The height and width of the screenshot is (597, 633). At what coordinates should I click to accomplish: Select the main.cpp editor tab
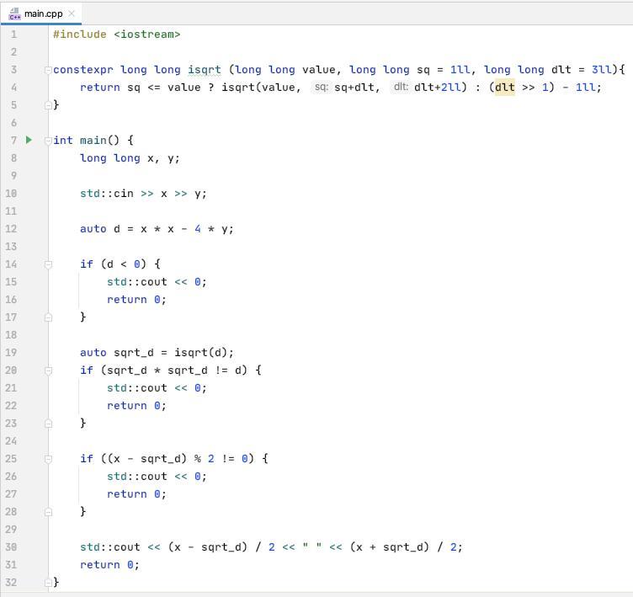(x=41, y=13)
